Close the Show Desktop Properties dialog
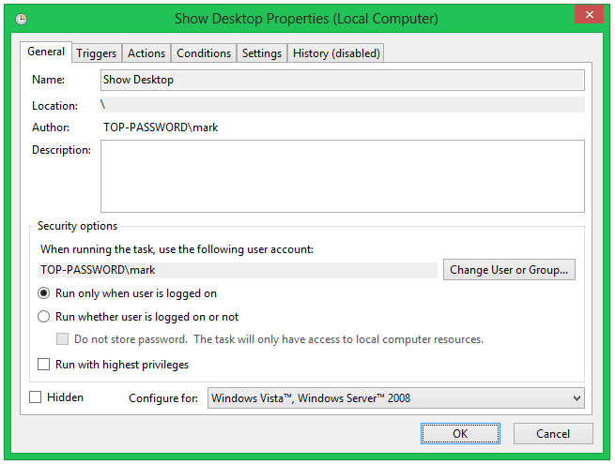615x464 pixels. [x=587, y=16]
